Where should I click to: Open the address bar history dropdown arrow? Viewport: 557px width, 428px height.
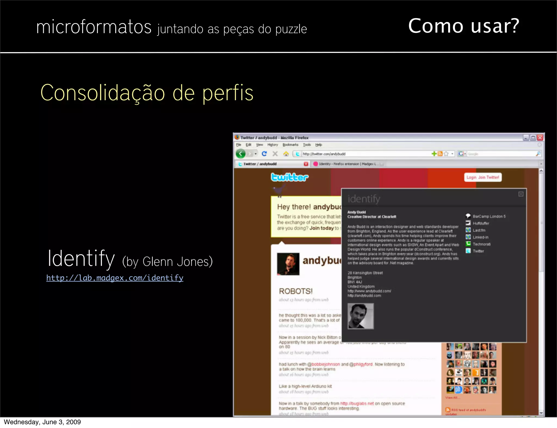coord(452,154)
